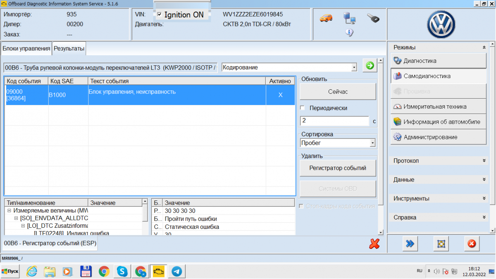Click the Регистратор событий delete button
The height and width of the screenshot is (279, 496).
(338, 168)
